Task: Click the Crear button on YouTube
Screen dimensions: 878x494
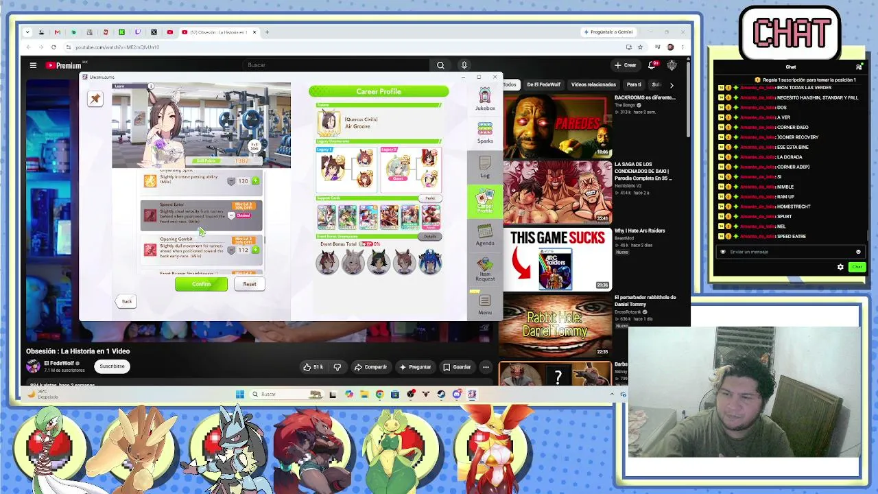Action: pos(626,65)
